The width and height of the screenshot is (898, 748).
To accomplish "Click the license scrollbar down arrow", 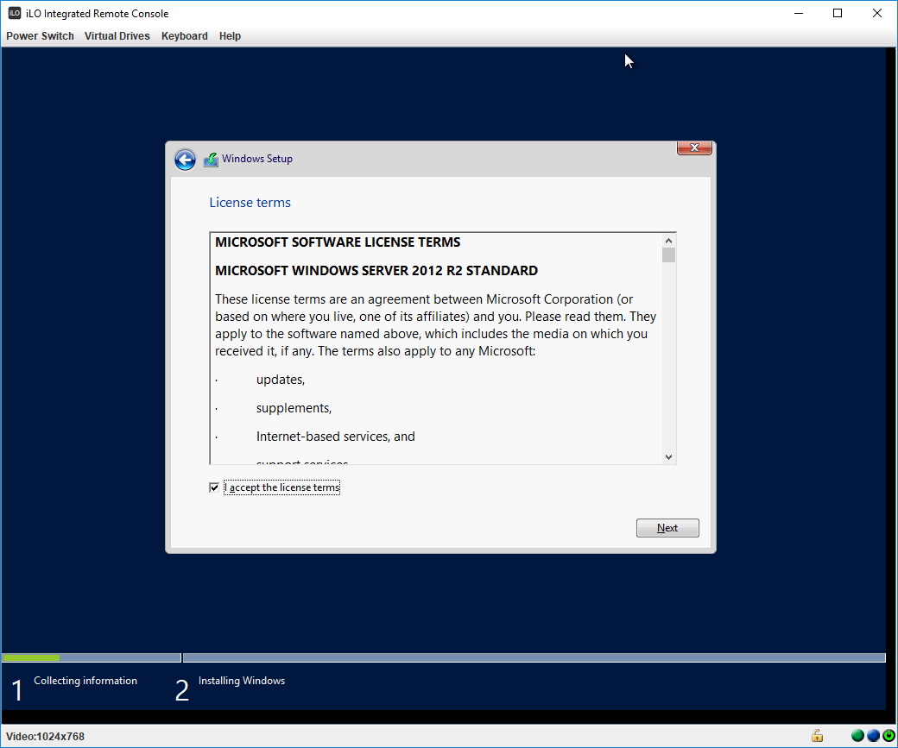I will [x=668, y=456].
